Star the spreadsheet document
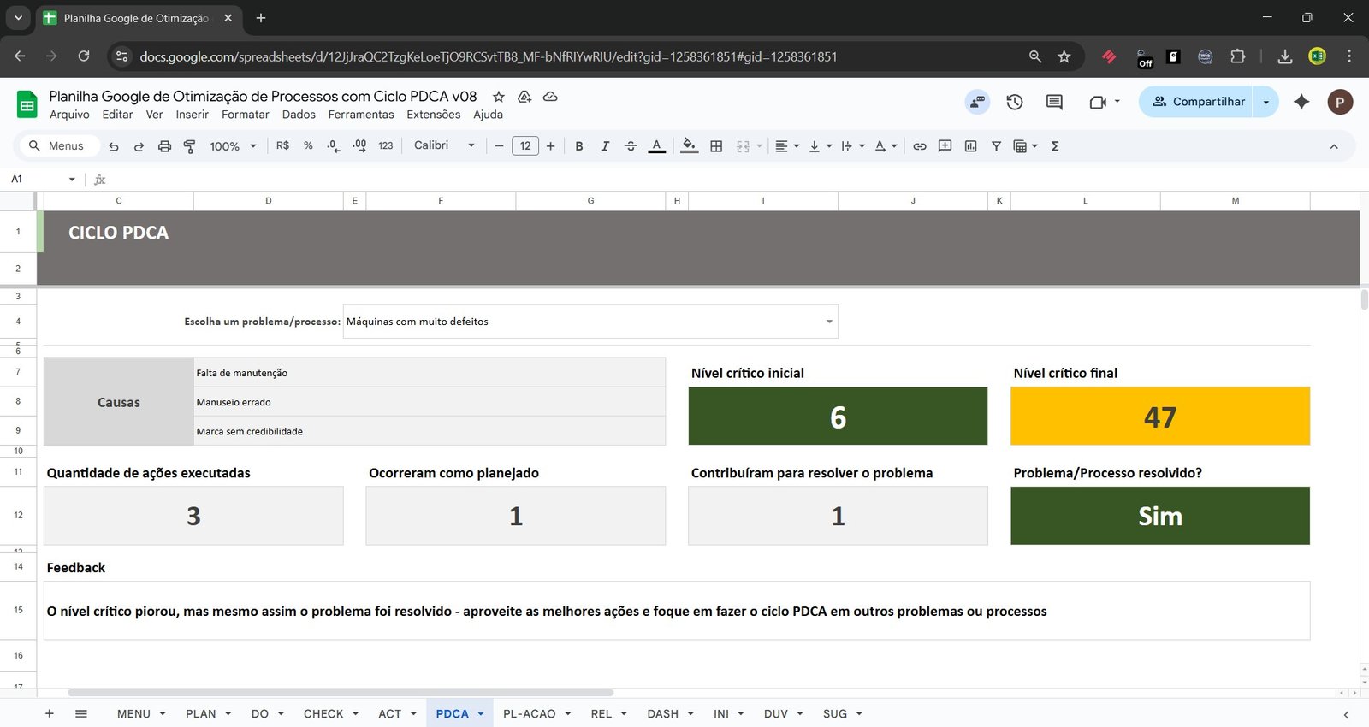The width and height of the screenshot is (1369, 727). [x=499, y=97]
